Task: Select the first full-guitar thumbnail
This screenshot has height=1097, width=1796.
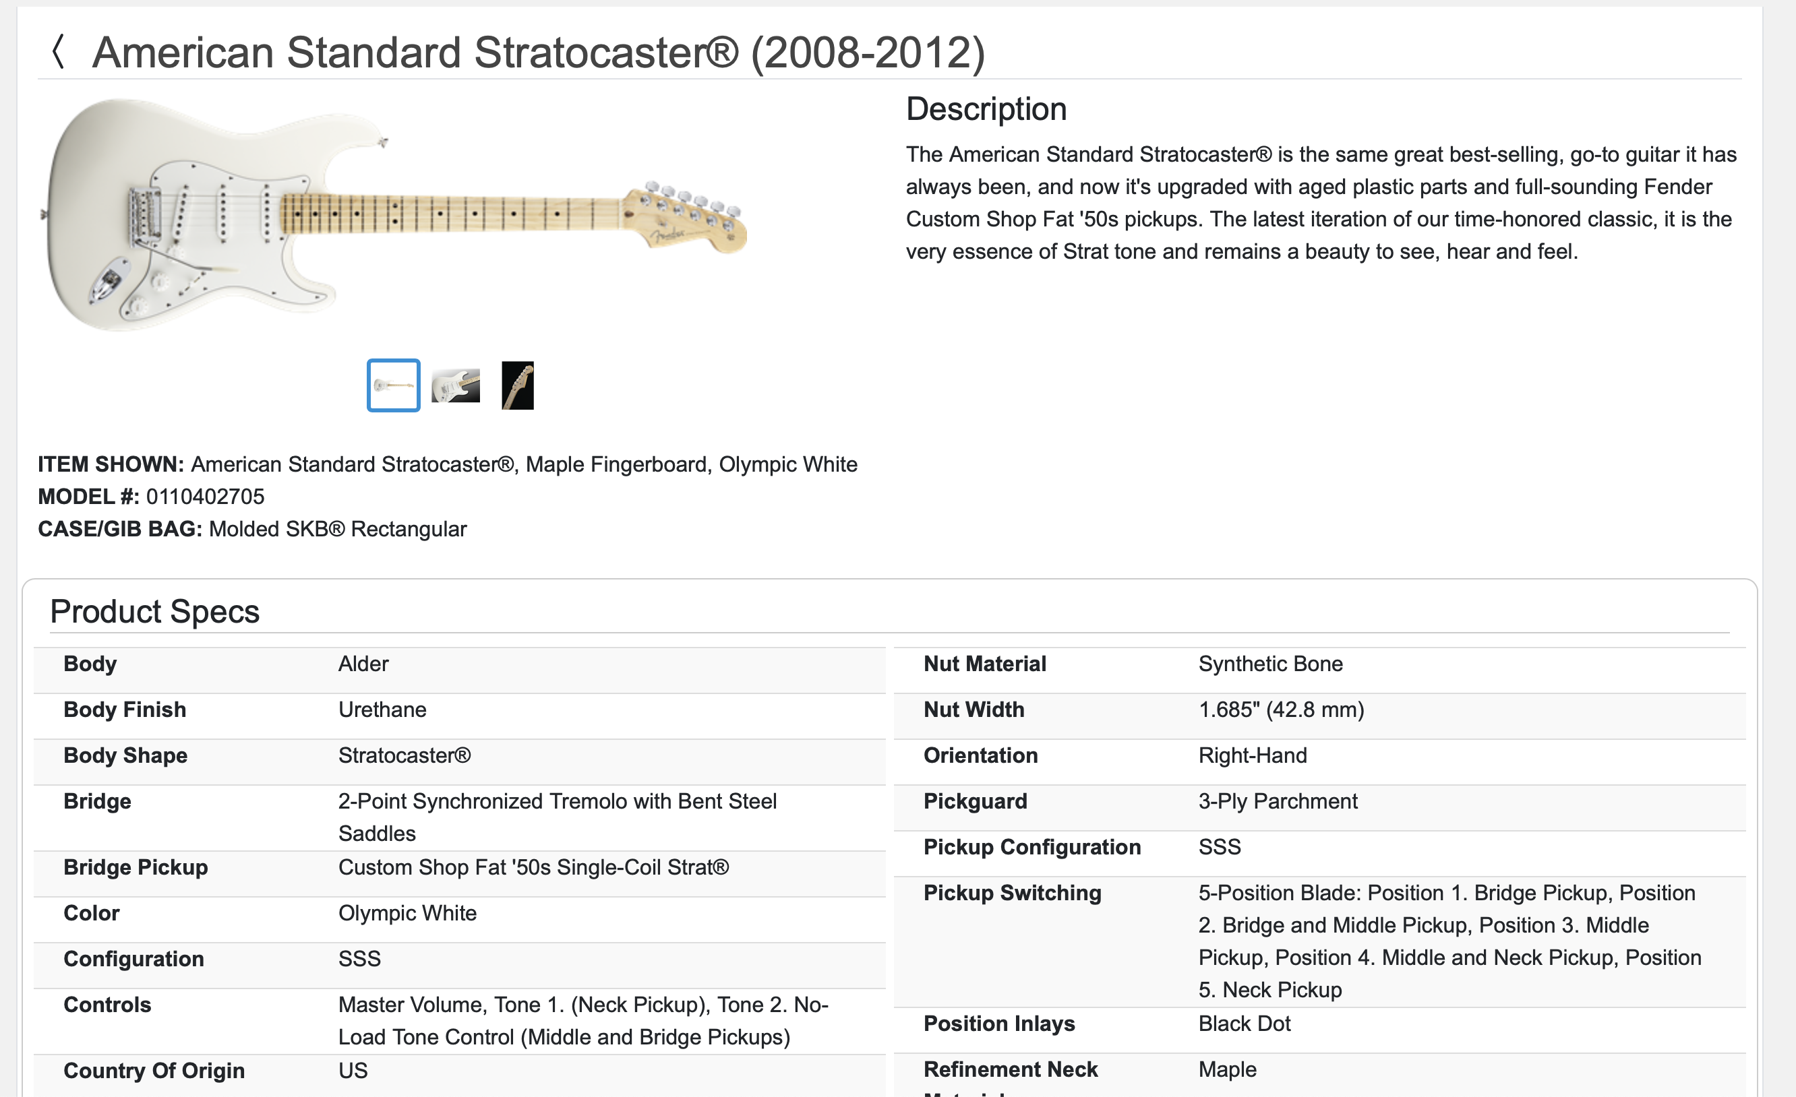Action: click(x=393, y=385)
